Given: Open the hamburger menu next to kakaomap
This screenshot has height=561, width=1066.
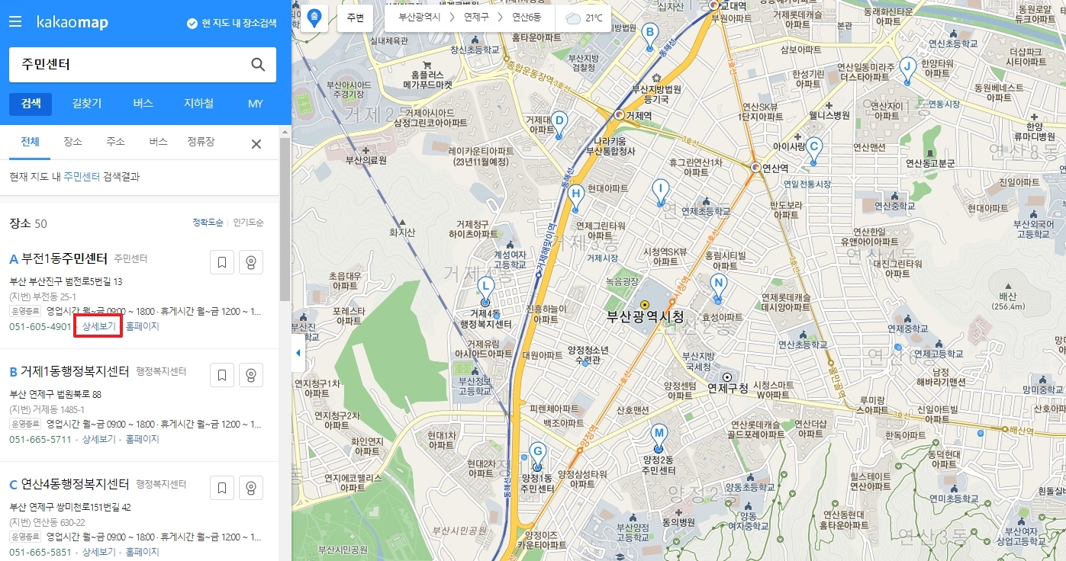Looking at the screenshot, I should (x=15, y=22).
